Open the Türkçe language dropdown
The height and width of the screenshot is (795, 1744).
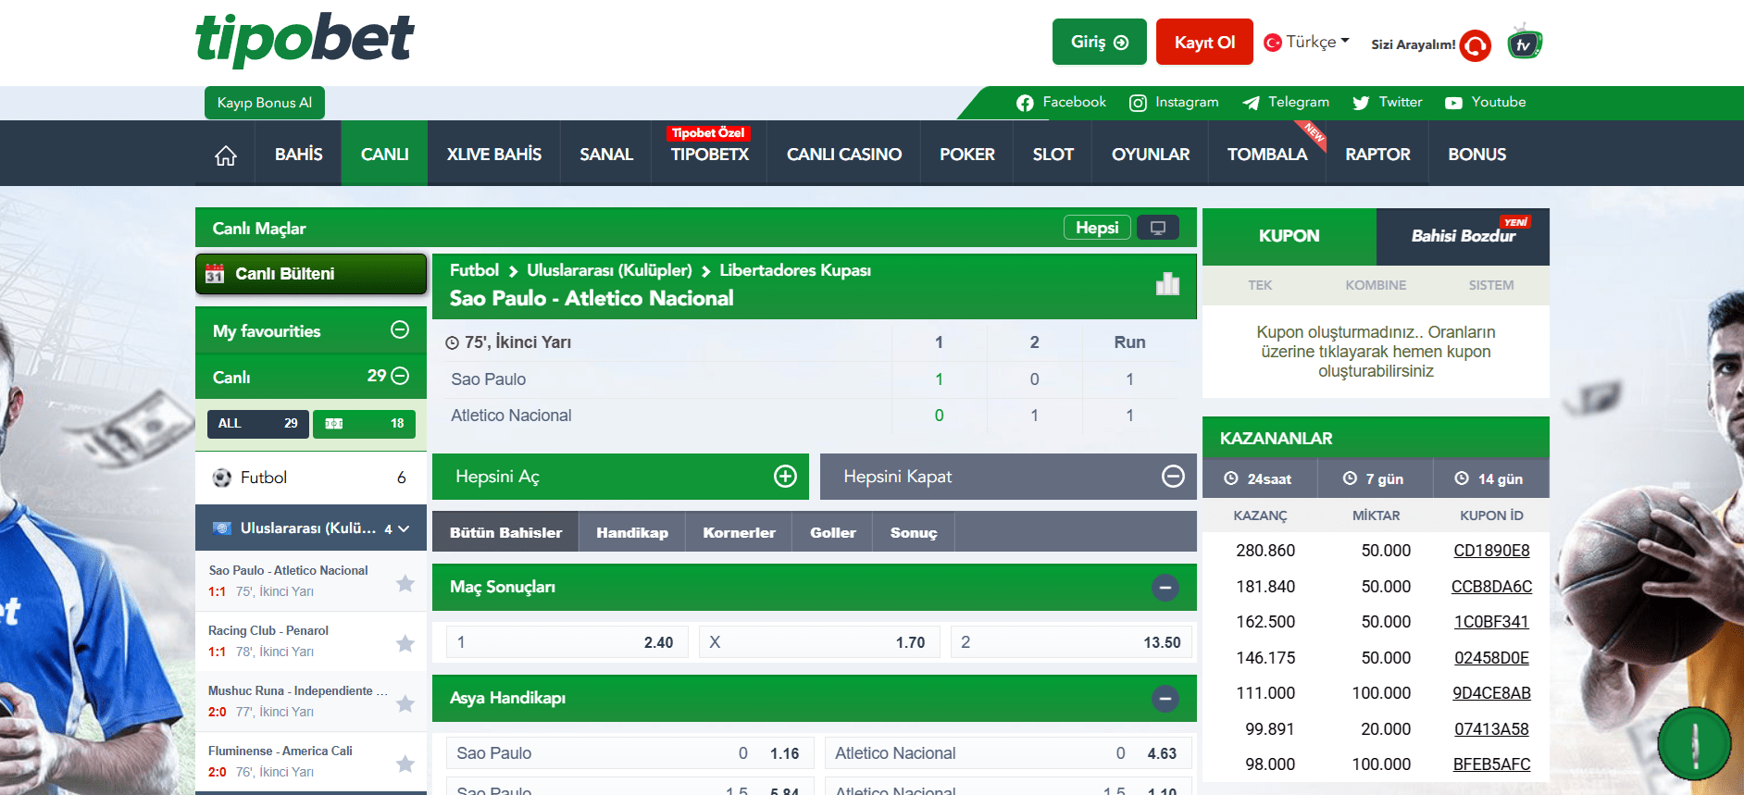[x=1307, y=43]
